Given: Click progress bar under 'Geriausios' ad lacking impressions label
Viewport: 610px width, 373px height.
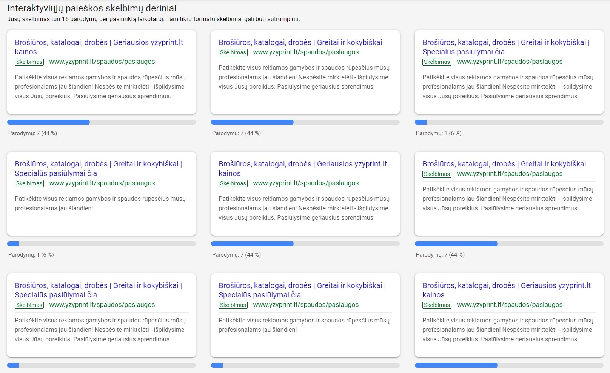Looking at the screenshot, I should (509, 365).
